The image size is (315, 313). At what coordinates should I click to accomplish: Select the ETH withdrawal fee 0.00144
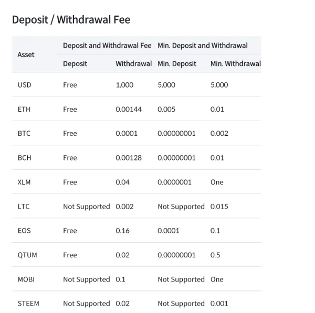[x=129, y=109]
